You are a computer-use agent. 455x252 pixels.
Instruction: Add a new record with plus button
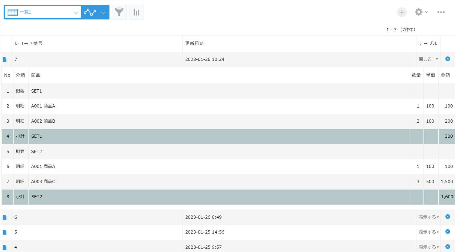tap(402, 12)
